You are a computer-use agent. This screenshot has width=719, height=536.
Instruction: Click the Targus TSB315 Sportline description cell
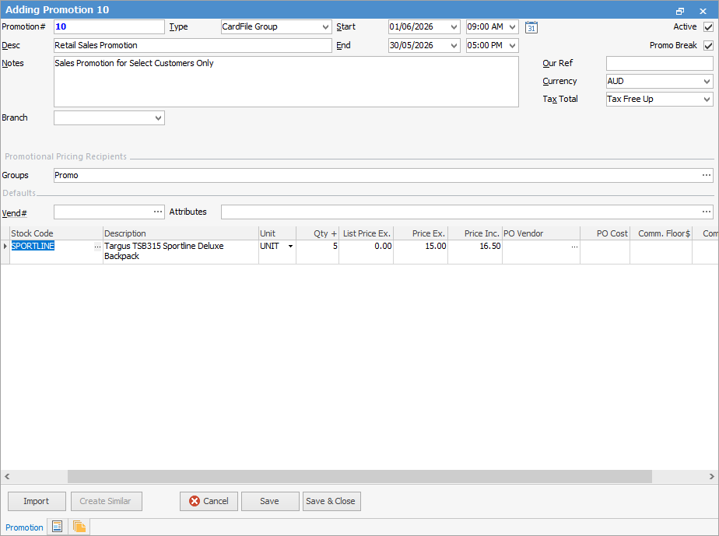pos(181,251)
